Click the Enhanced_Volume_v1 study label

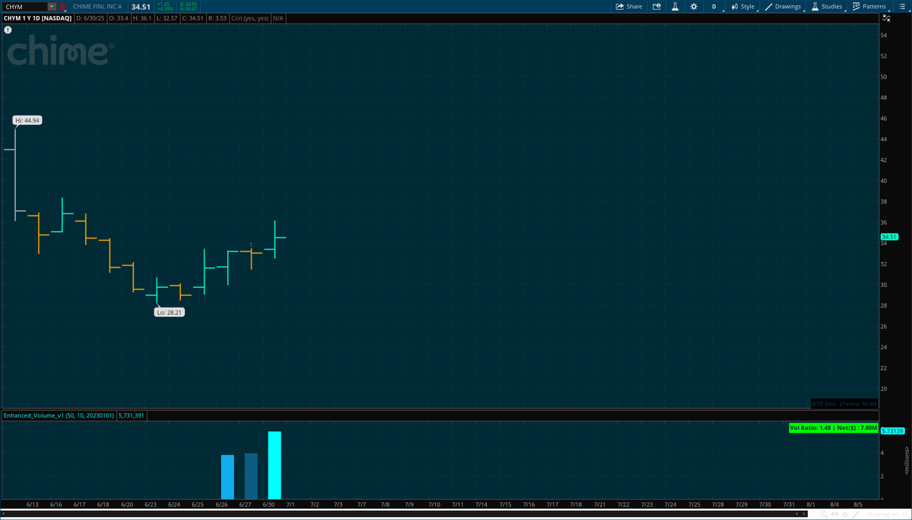58,415
